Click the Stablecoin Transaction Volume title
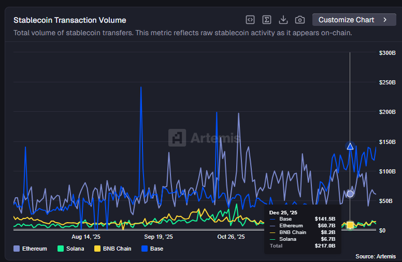Screen dimensions: 402x262 (69, 20)
